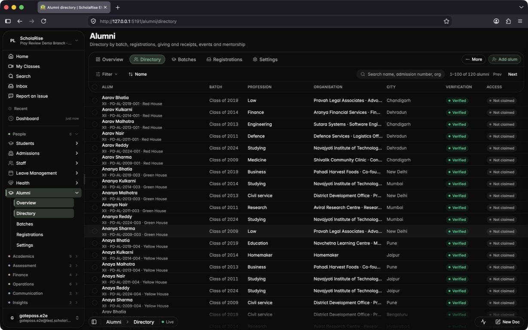Open the Home sidebar icon
Viewport: 528px width, 330px height.
tap(11, 56)
